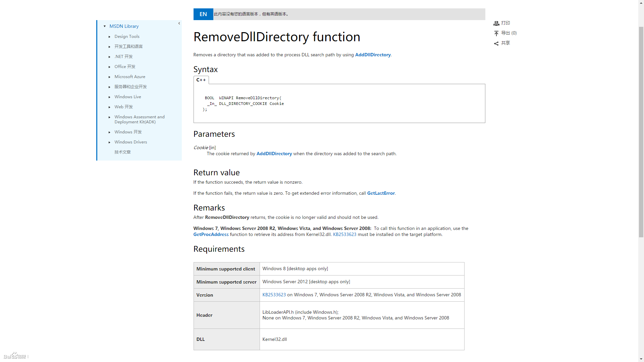Click the scrollbar down arrow

pyautogui.click(x=641, y=359)
